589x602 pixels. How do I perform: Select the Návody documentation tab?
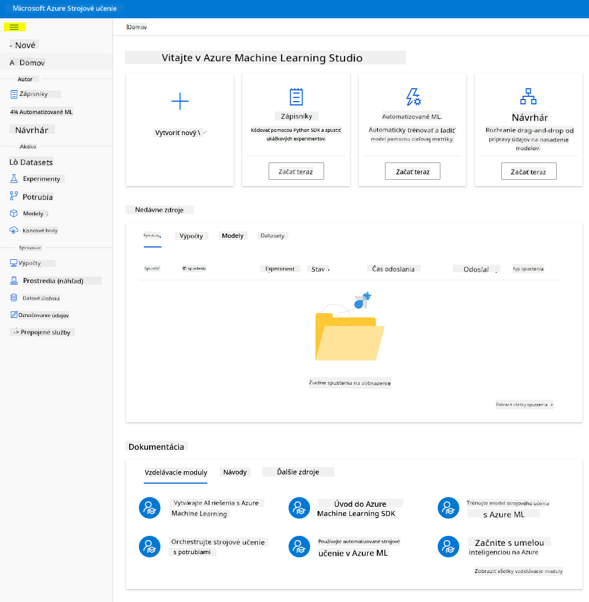click(235, 472)
